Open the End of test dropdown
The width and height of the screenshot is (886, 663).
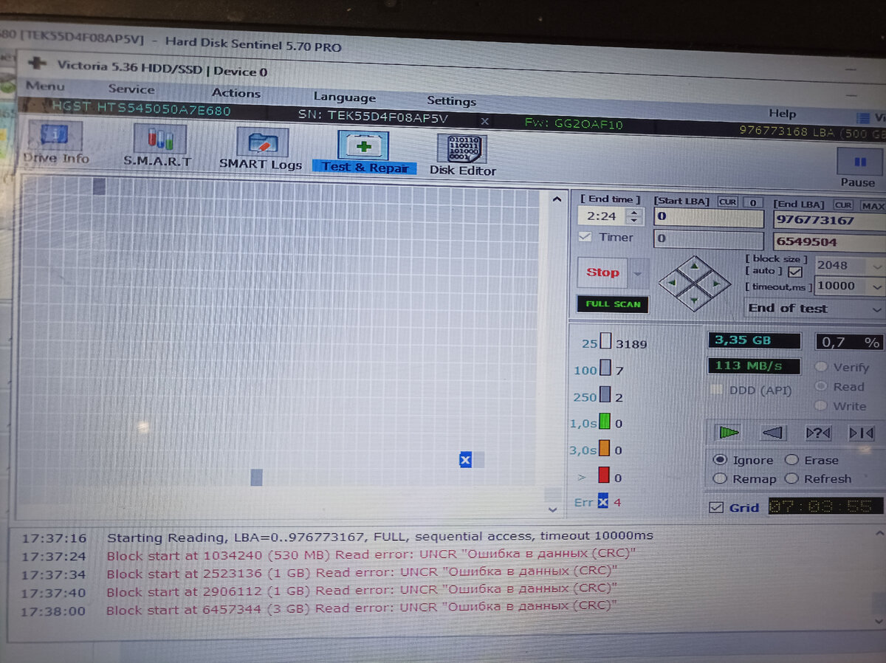[814, 309]
